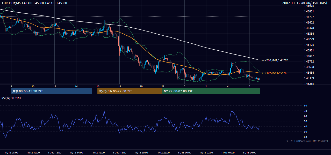The height and width of the screenshot is (155, 331).
Task: Click price axis value 1.45857
Action: pyautogui.click(x=309, y=56)
